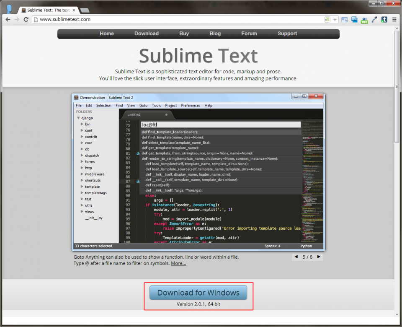Expand the views folder arrow

(82, 211)
